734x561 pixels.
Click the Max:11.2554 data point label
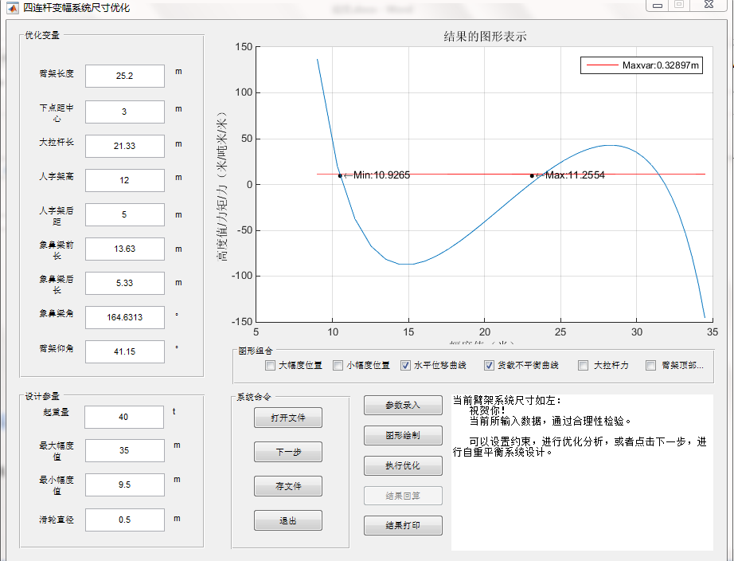[x=575, y=175]
